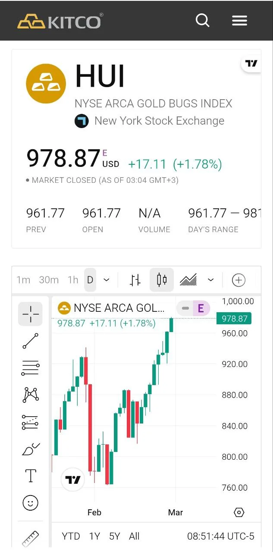Screen dimensions: 273x552
Task: Open the Kitco search icon
Action: 202,20
